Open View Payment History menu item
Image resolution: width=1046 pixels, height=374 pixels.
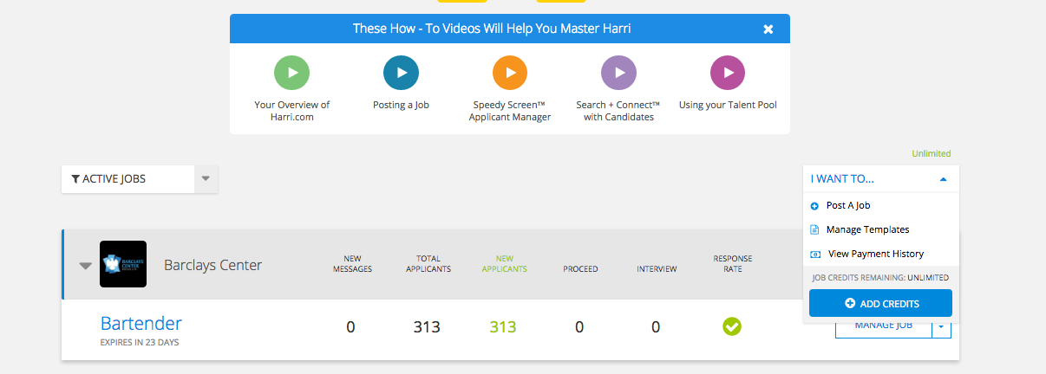pyautogui.click(x=867, y=254)
